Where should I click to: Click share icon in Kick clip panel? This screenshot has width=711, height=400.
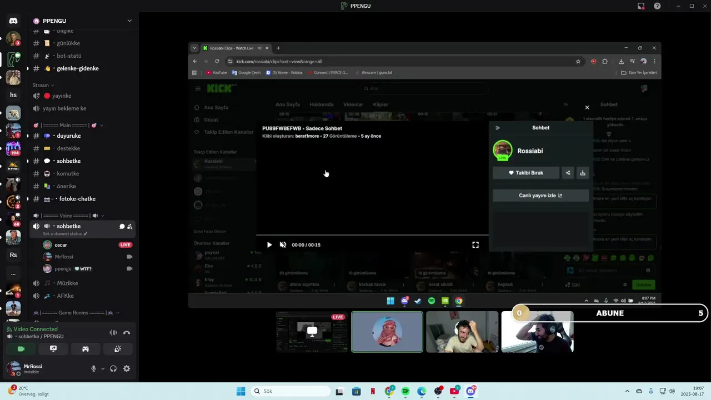coord(568,173)
